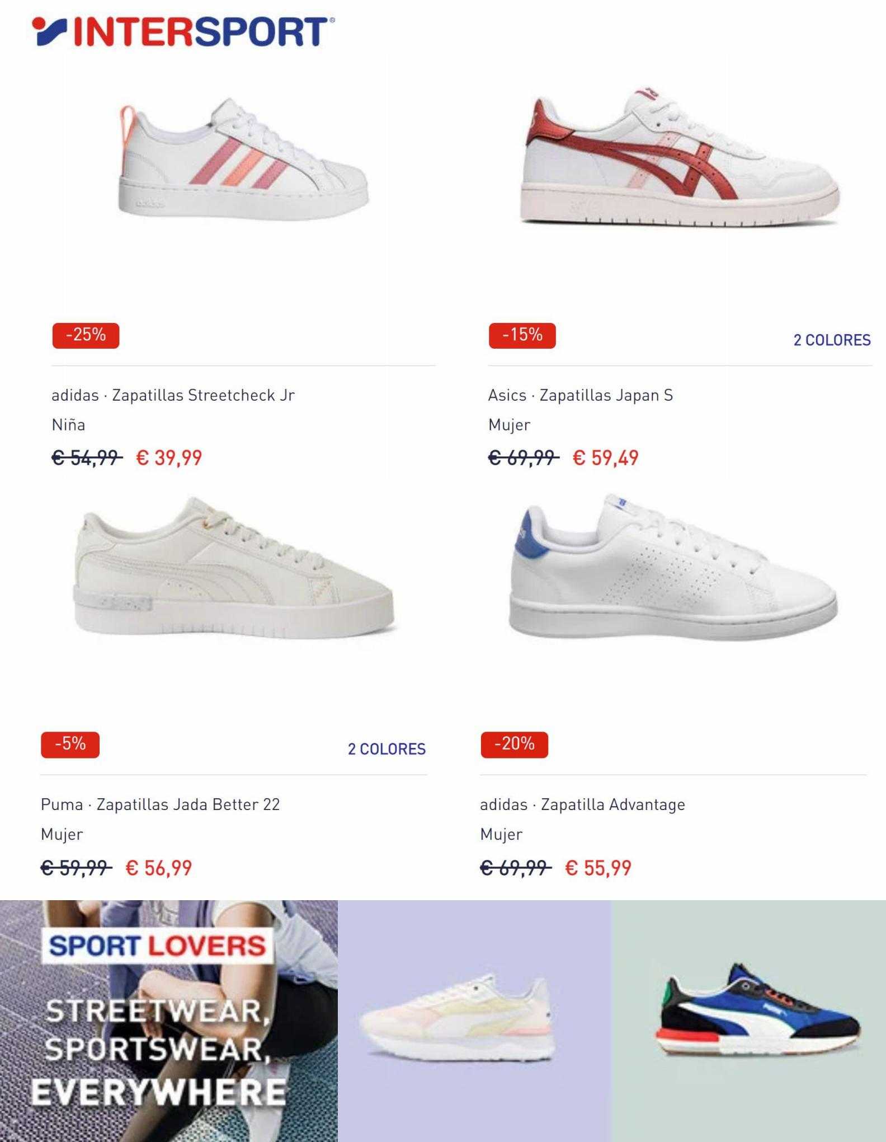Click the -20% discount badge
Screen dimensions: 886x1142
coord(515,745)
